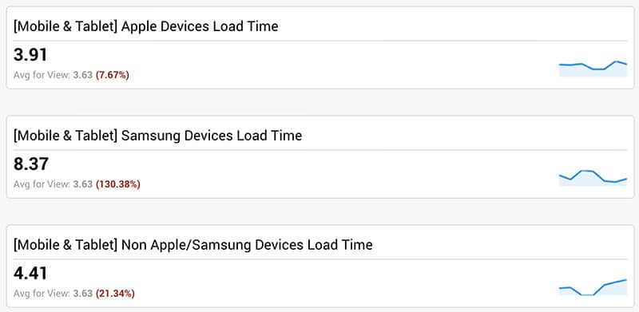Screen dimensions: 639x312
Task: Click Avg for View text in Samsung widget
Action: (x=42, y=184)
